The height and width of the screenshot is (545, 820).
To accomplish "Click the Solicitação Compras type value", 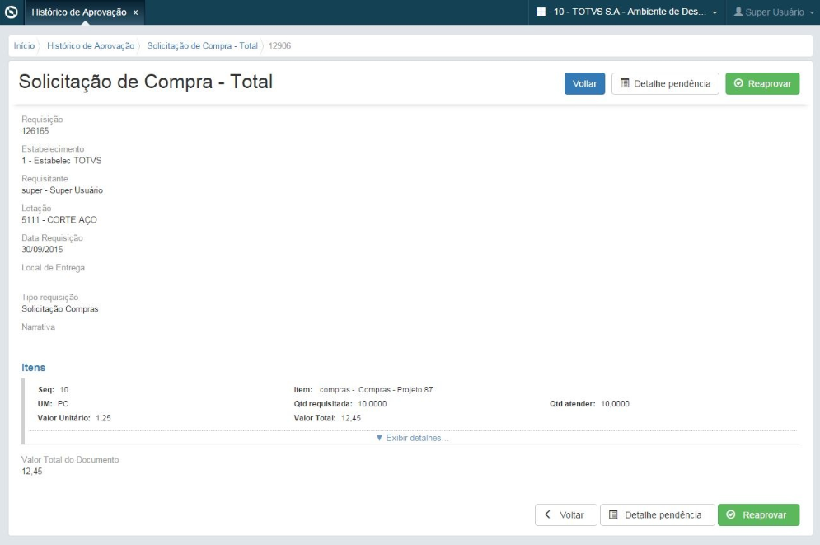I will [59, 308].
